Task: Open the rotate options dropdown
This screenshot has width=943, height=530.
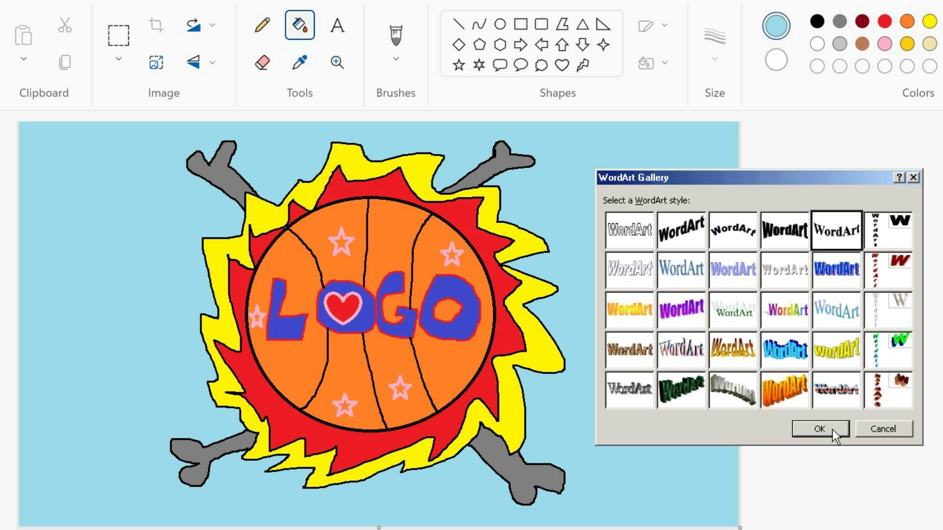Action: [x=213, y=25]
